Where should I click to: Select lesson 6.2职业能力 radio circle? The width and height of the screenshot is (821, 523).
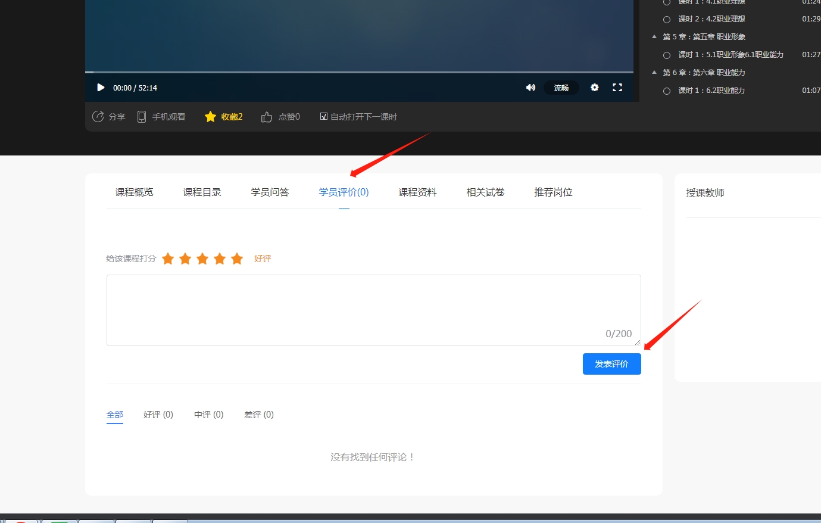[x=667, y=91]
